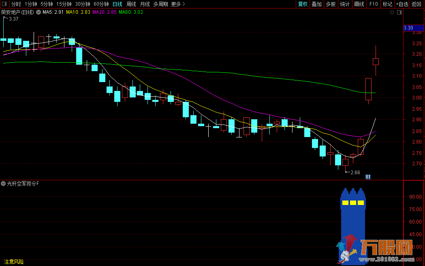Switch to the 分时 tab
425x266 pixels.
pos(16,4)
